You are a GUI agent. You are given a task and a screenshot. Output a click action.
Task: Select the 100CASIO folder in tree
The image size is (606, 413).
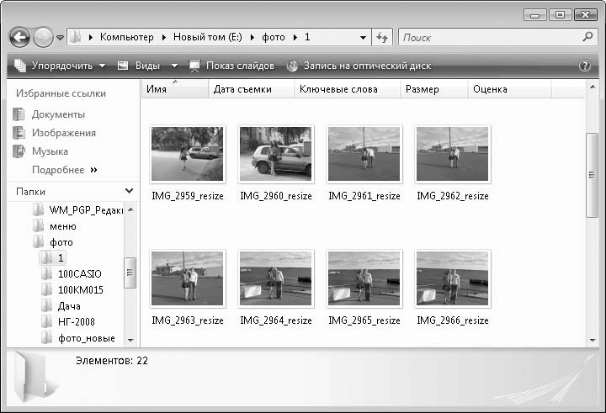pos(79,274)
